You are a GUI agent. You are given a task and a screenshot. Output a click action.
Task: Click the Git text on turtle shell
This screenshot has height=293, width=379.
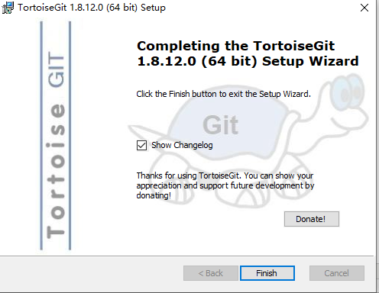[x=221, y=125]
